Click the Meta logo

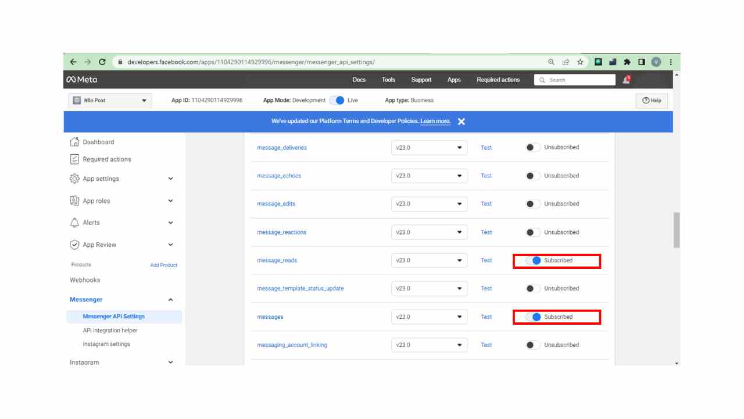pos(82,80)
